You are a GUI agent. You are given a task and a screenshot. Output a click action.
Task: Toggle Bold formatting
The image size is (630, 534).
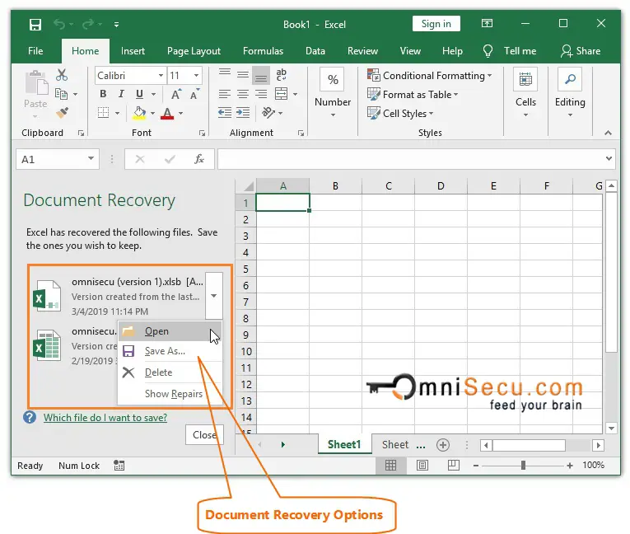tap(103, 94)
